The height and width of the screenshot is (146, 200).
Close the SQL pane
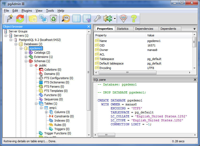pos(195,80)
